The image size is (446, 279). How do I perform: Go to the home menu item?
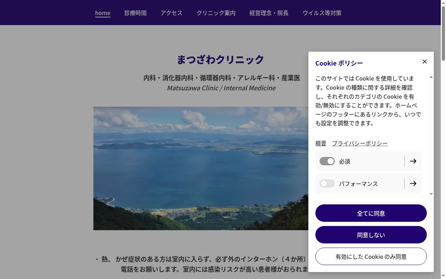coord(103,13)
